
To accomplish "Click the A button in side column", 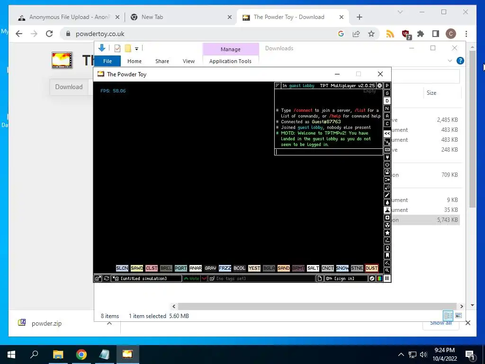I will (x=387, y=116).
